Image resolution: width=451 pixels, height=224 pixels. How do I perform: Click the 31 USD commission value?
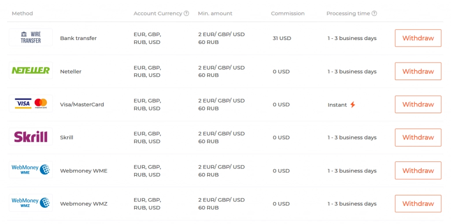tap(282, 38)
